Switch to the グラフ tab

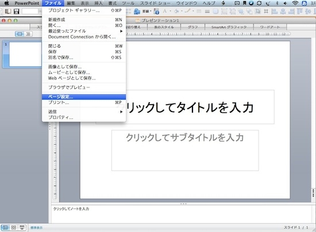point(192,27)
